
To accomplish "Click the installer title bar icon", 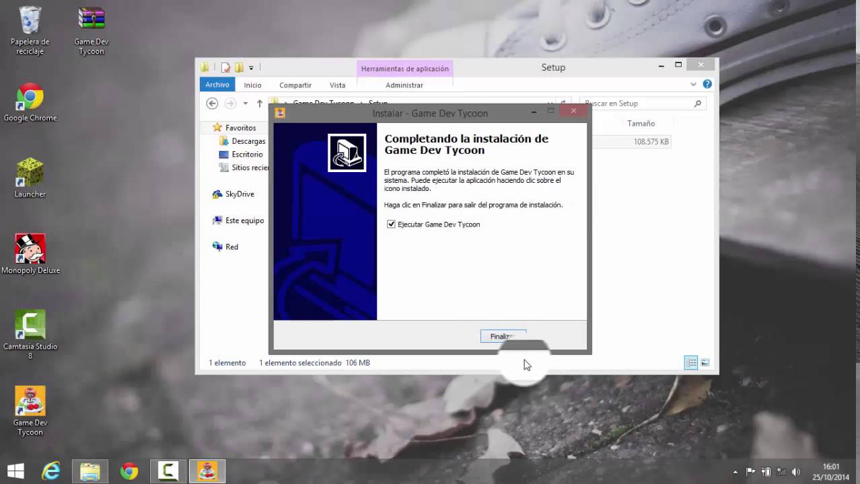I will pos(280,113).
